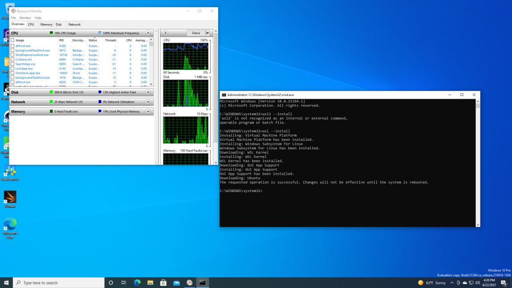Screen dimensions: 512x288
Task: Open the Views dropdown arrow
Action: tap(208, 33)
